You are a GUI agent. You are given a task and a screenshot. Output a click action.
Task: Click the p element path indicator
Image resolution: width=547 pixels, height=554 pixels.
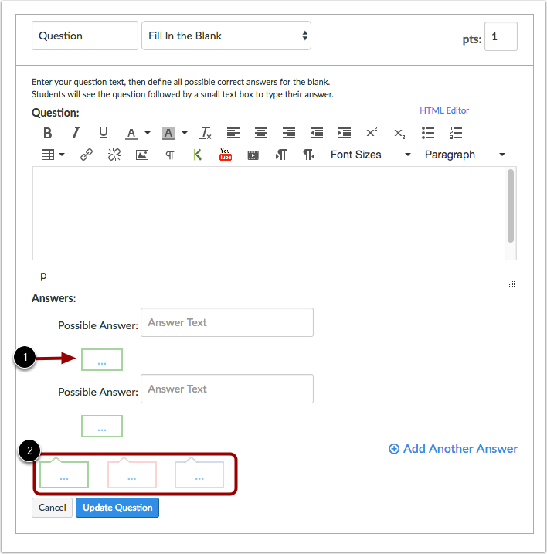click(43, 275)
